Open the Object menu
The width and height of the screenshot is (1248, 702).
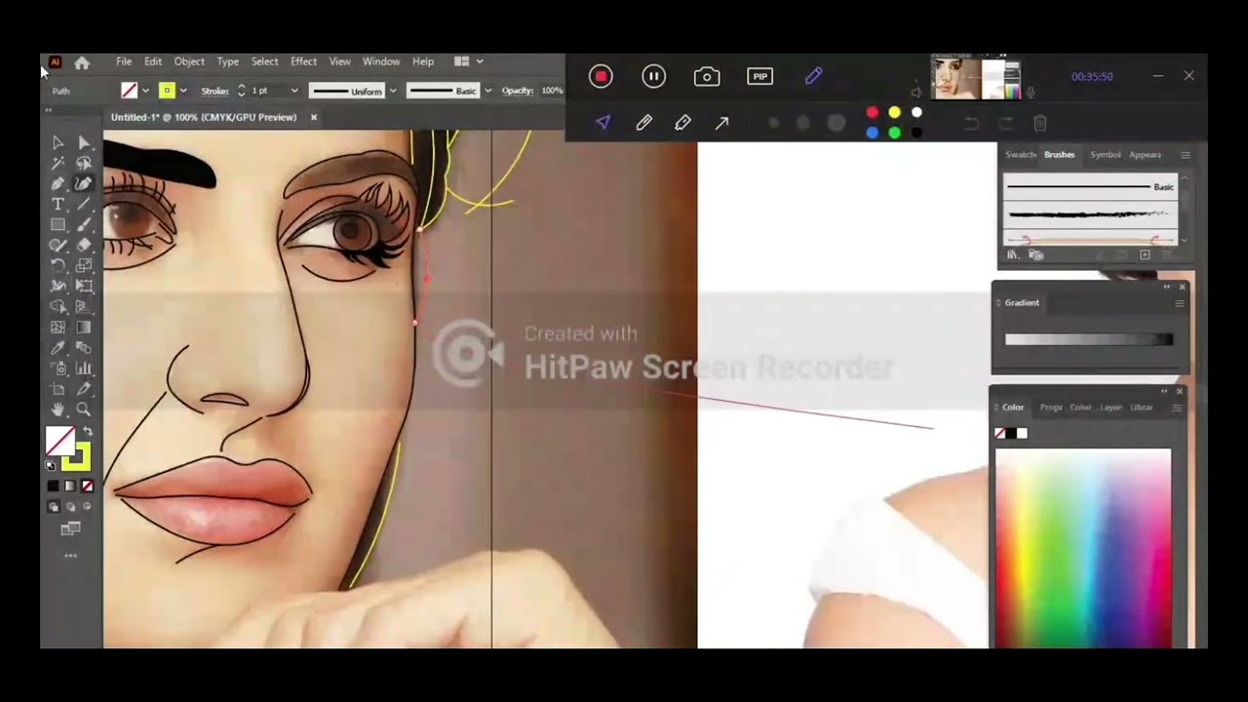189,61
